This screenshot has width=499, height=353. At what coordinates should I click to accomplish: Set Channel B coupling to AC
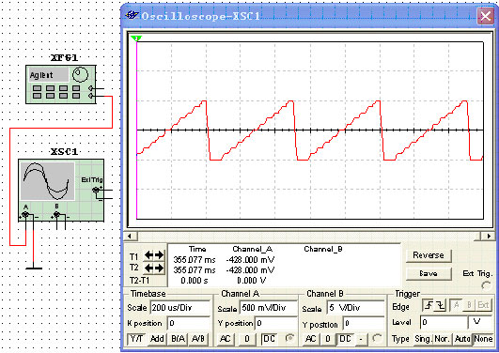310,339
